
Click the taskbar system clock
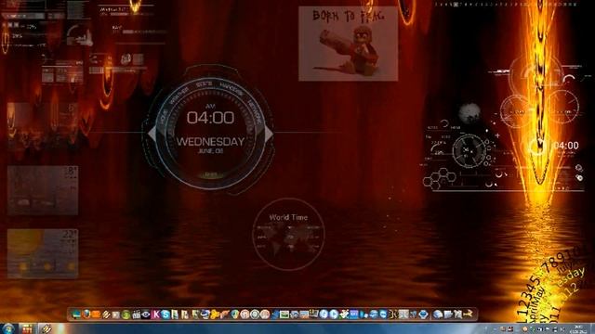[x=578, y=328]
